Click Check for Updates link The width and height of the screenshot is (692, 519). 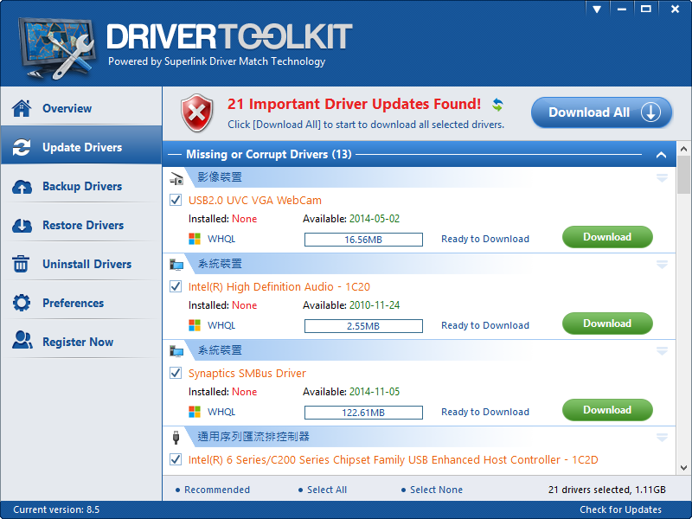tap(620, 509)
